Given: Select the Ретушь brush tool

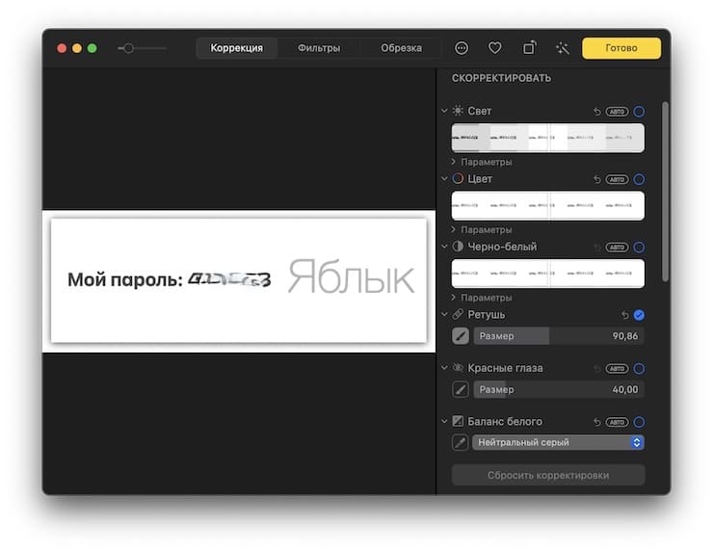Looking at the screenshot, I should (x=461, y=336).
